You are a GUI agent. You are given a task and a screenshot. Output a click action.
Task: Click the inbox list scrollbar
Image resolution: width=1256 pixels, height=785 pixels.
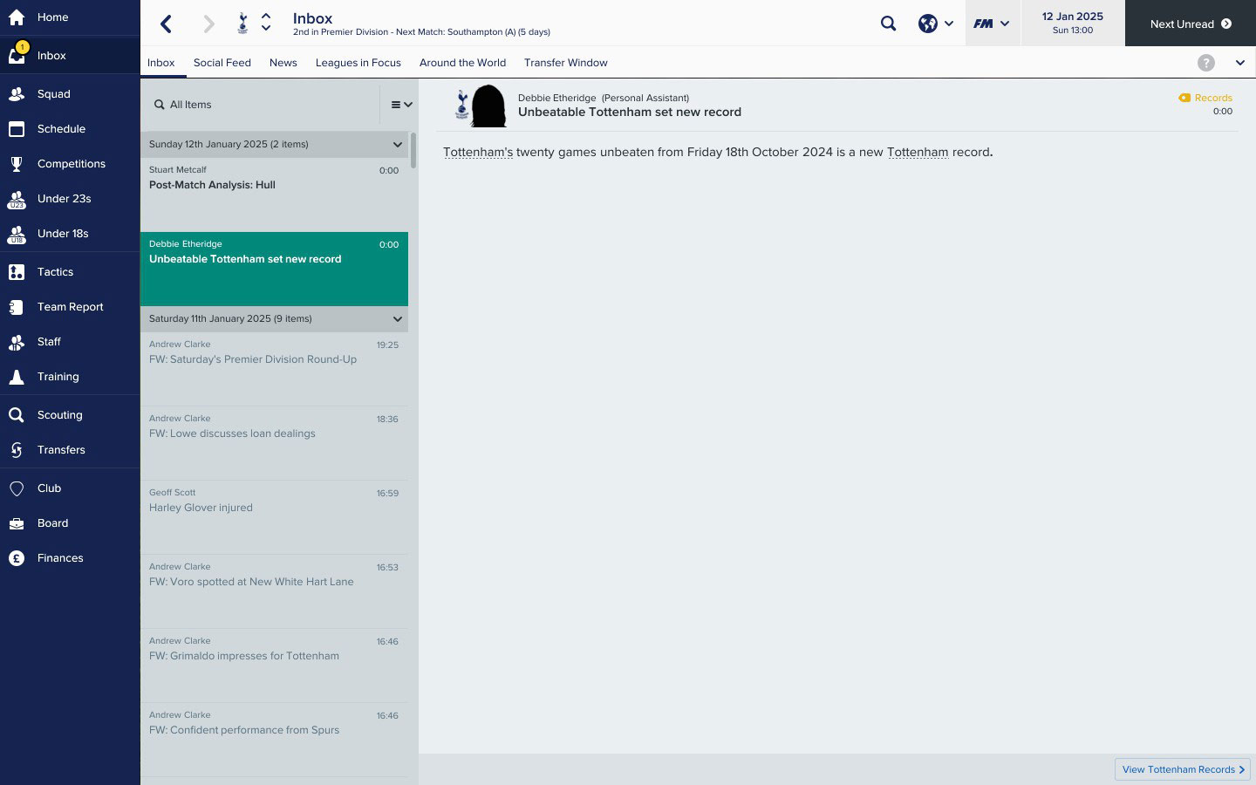pyautogui.click(x=413, y=151)
